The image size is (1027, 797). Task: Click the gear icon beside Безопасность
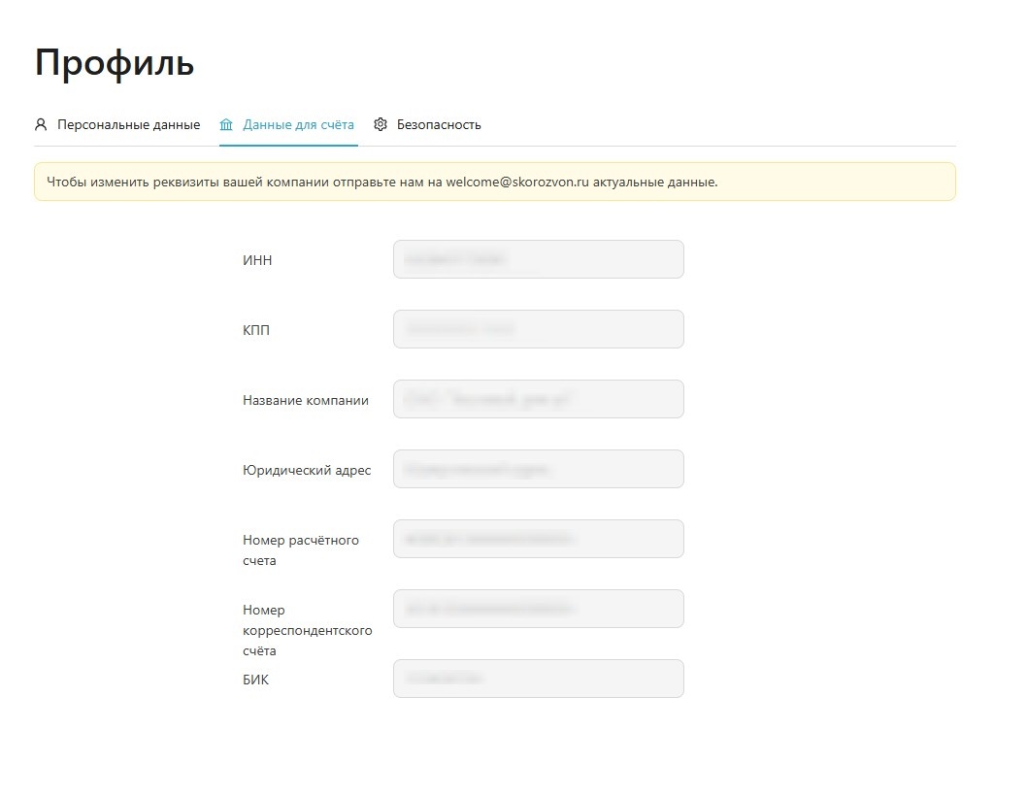coord(381,125)
